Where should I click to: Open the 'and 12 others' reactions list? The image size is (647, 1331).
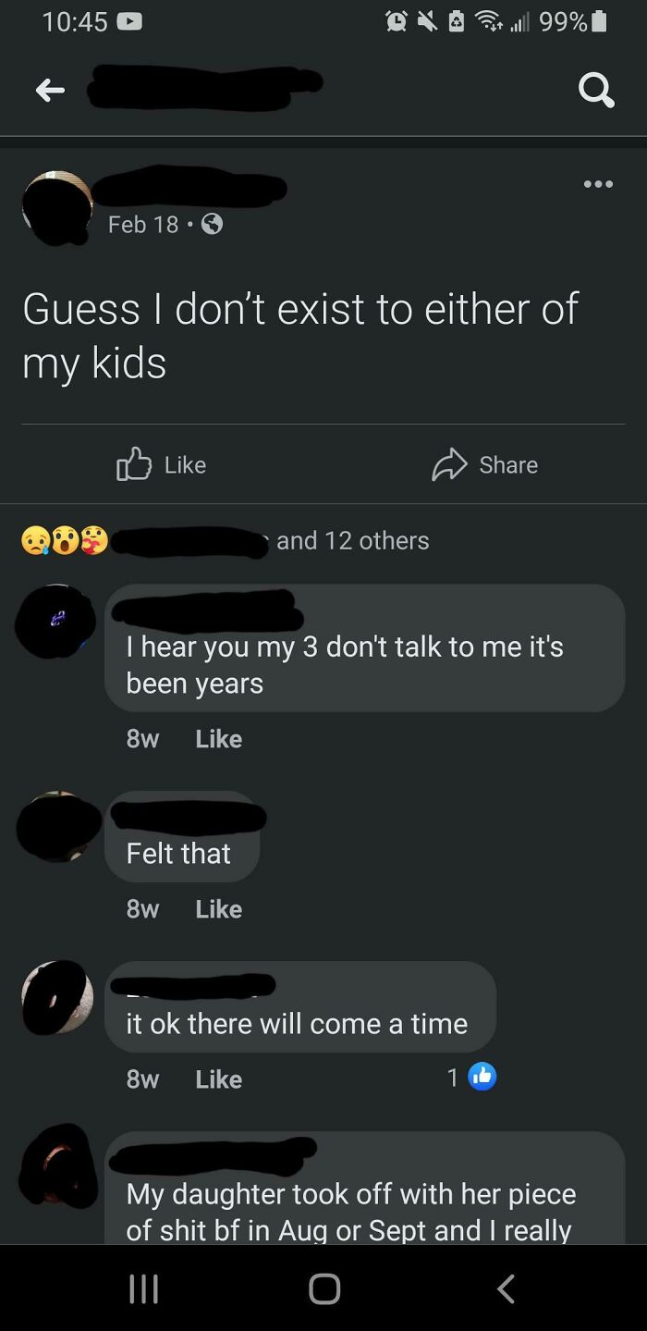[352, 540]
